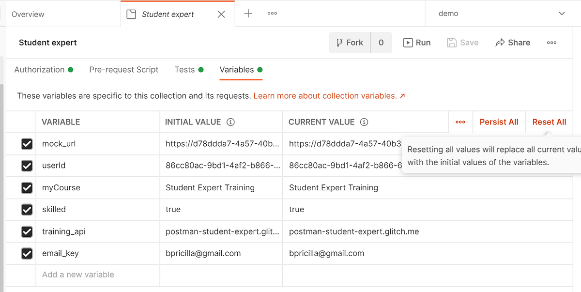
Task: Open a new tab with plus icon
Action: pos(248,14)
